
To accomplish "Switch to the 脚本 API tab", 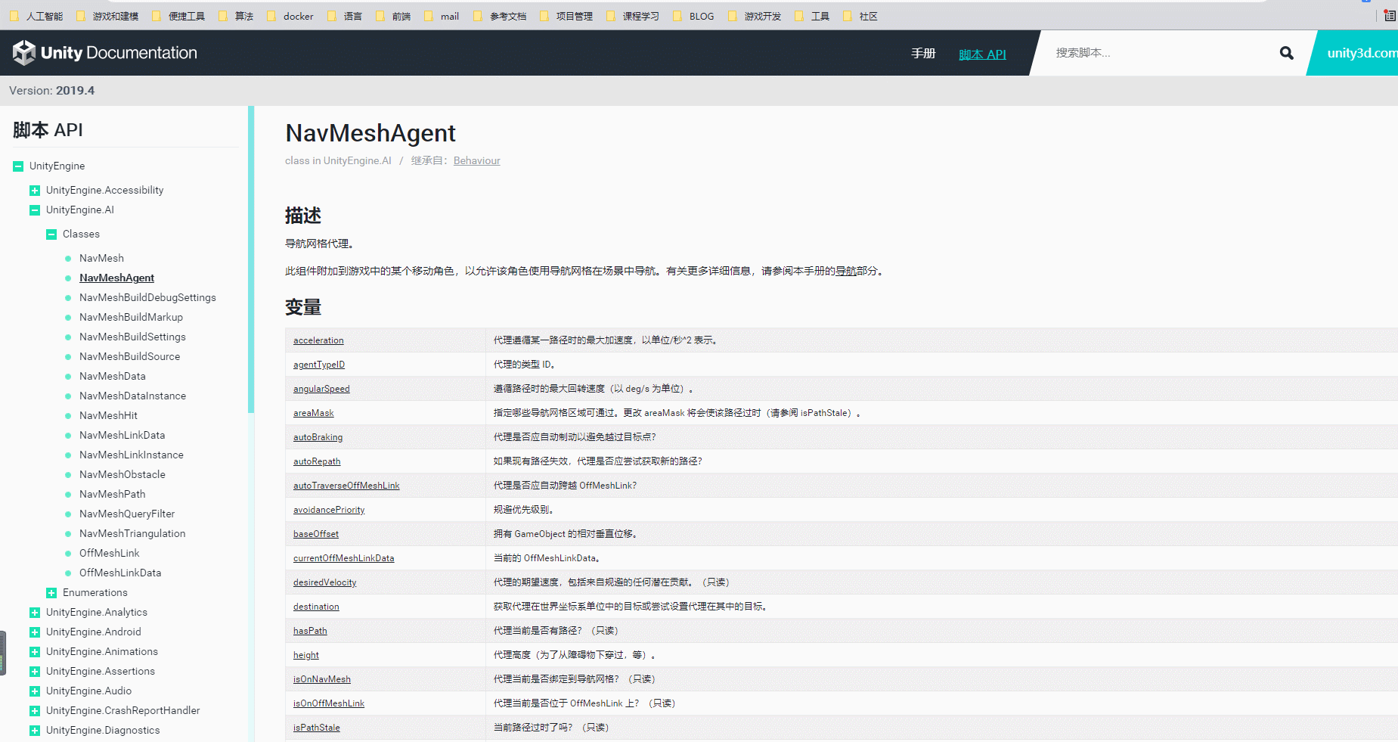I will [982, 54].
